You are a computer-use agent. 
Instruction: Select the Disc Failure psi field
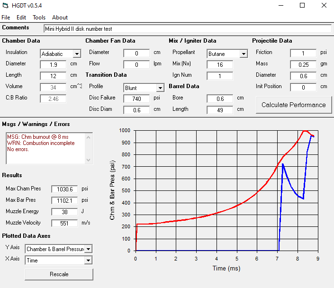pos(136,99)
